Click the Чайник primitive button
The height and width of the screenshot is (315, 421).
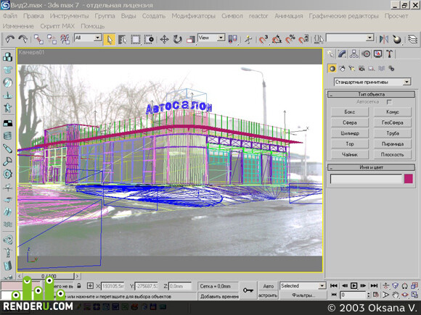click(x=350, y=154)
